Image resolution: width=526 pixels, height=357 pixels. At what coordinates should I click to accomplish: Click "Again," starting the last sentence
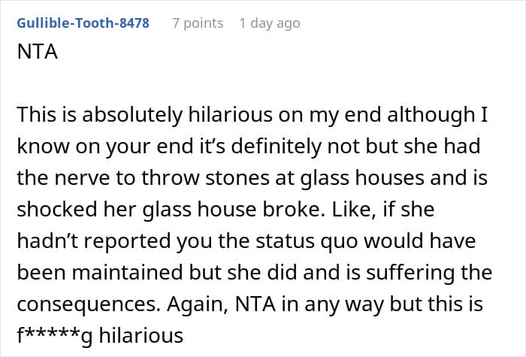pos(198,304)
